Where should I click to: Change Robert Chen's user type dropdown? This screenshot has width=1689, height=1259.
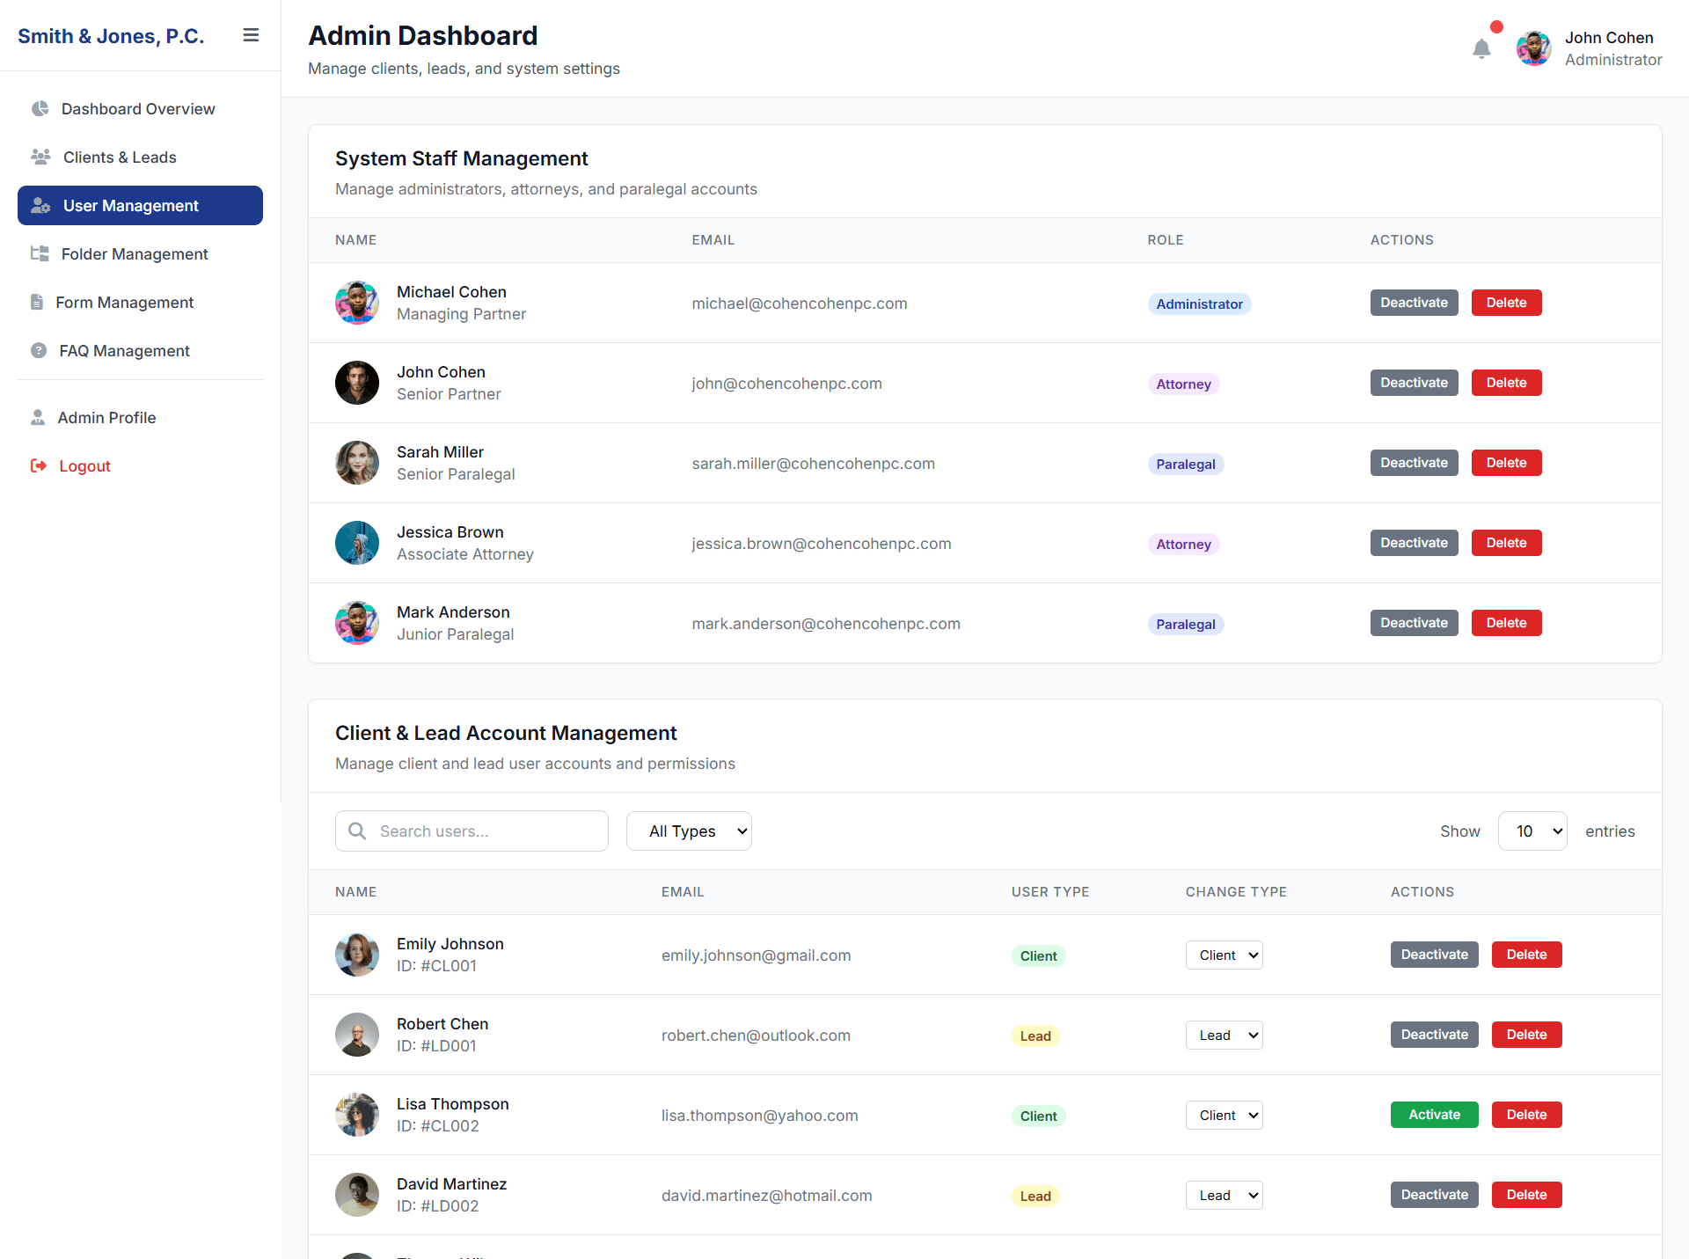coord(1225,1036)
